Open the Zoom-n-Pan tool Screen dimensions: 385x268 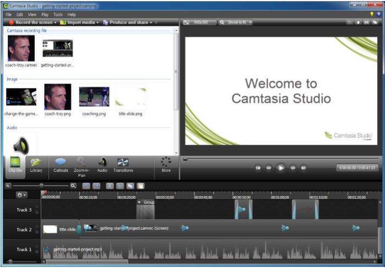tap(81, 167)
